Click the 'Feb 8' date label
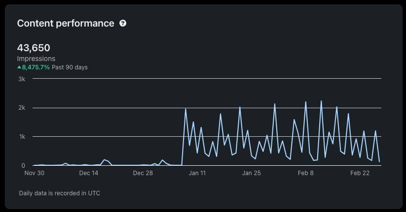Image resolution: width=406 pixels, height=212 pixels. (305, 173)
